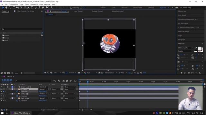Take a snapshot with camera icon
This screenshot has height=115, width=206.
(x=79, y=73)
